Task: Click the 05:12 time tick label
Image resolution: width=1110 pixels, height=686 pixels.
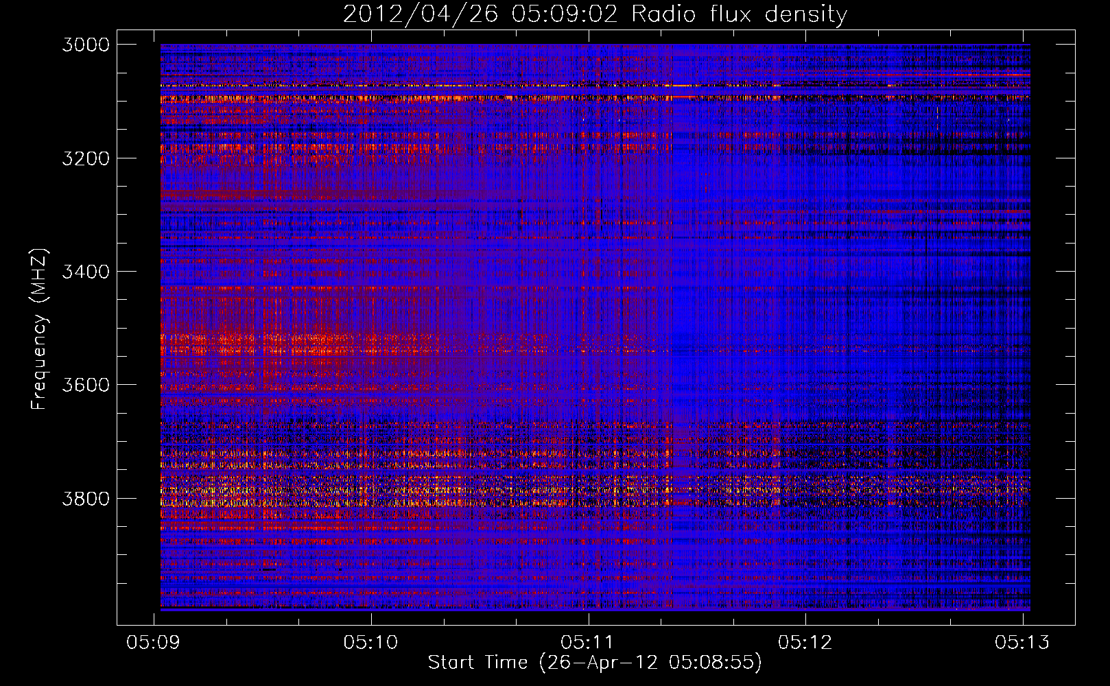Action: point(805,642)
